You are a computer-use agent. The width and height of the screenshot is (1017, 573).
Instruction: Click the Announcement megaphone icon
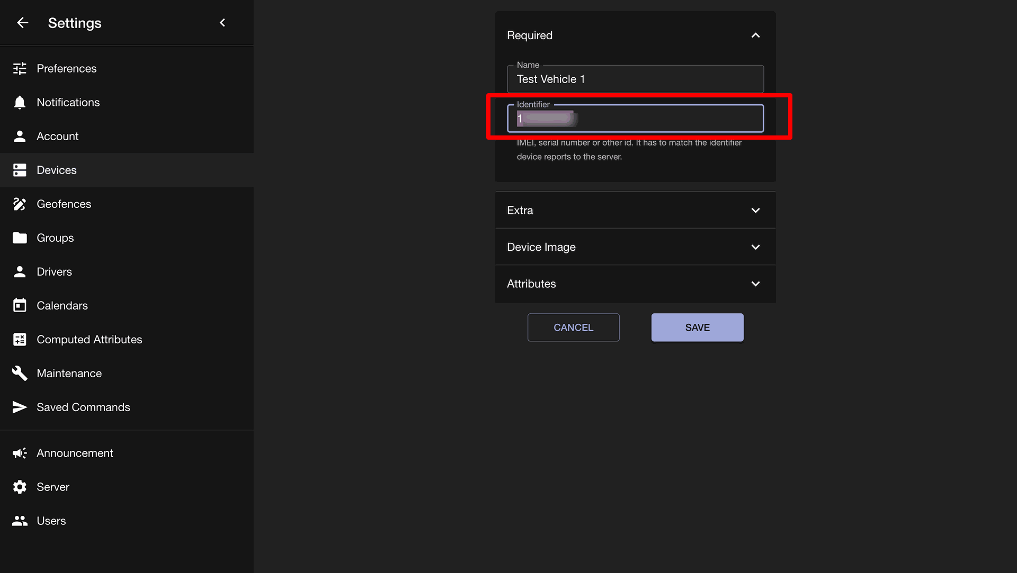pos(20,453)
